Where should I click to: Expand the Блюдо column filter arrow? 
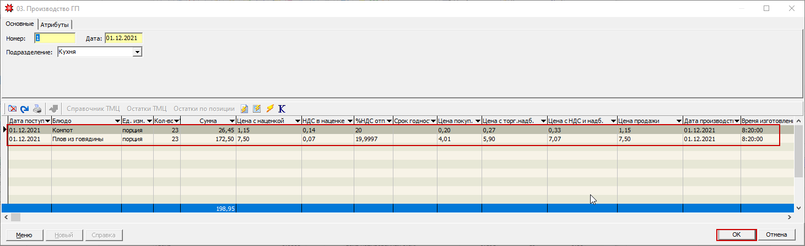(x=117, y=121)
